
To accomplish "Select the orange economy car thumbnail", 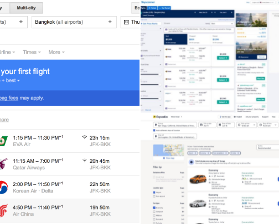I will click(x=198, y=179).
